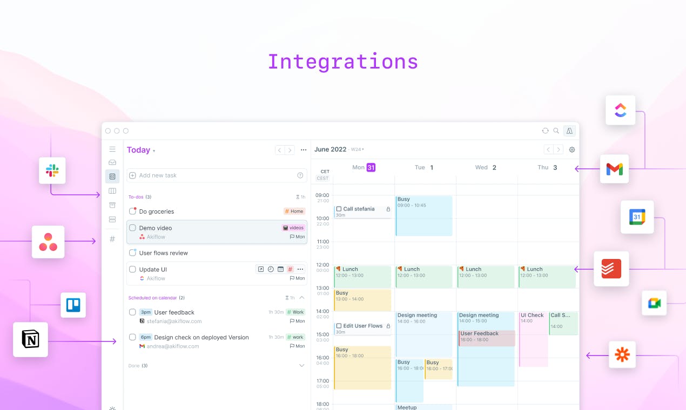Click the clock snooze icon on Update UI

click(x=271, y=269)
